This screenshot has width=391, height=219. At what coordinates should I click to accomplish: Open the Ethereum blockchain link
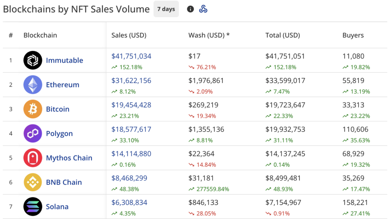63,85
